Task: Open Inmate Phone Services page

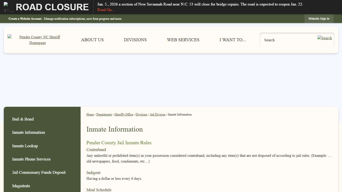Action: tap(31, 159)
